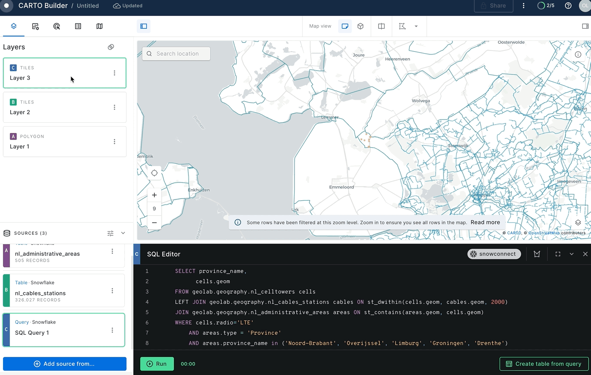Run the SQL query
Image resolution: width=591 pixels, height=375 pixels.
point(157,363)
